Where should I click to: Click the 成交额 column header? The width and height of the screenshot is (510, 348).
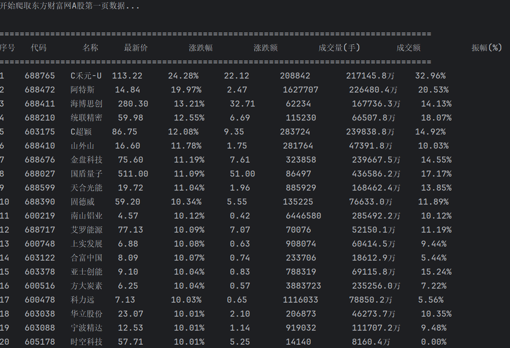[x=408, y=48]
